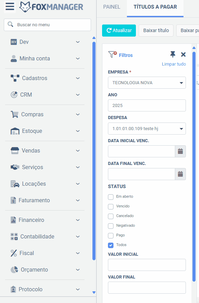
Task: Open the Empresa dropdown
Action: [x=147, y=83]
